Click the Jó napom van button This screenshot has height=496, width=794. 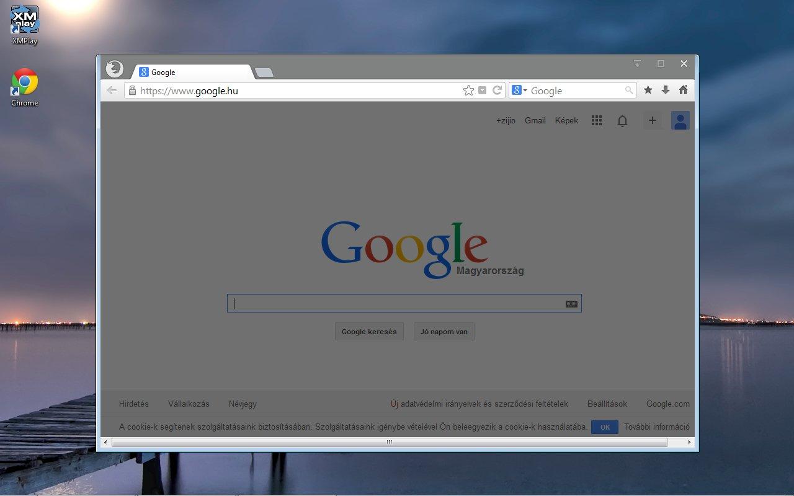[444, 332]
